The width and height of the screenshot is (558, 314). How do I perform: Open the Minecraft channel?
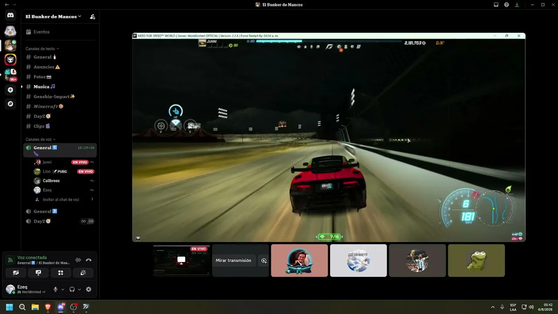[x=60, y=106]
